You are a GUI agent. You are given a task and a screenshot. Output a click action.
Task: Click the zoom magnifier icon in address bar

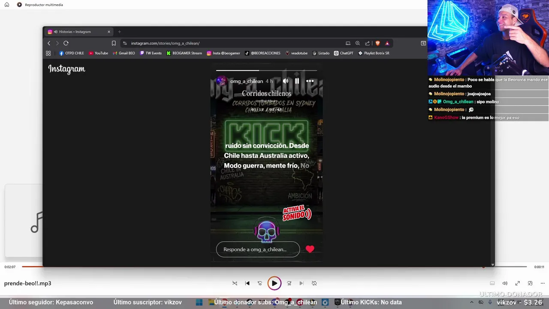(358, 43)
